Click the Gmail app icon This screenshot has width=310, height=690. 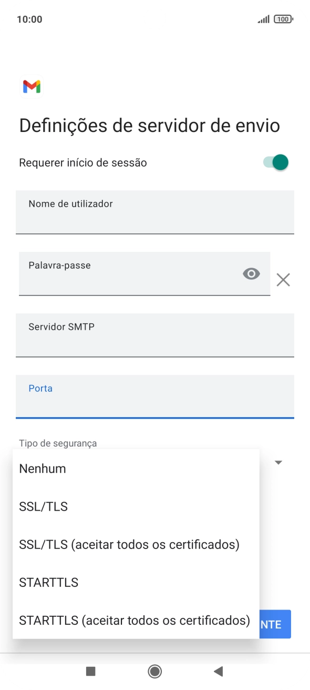31,86
